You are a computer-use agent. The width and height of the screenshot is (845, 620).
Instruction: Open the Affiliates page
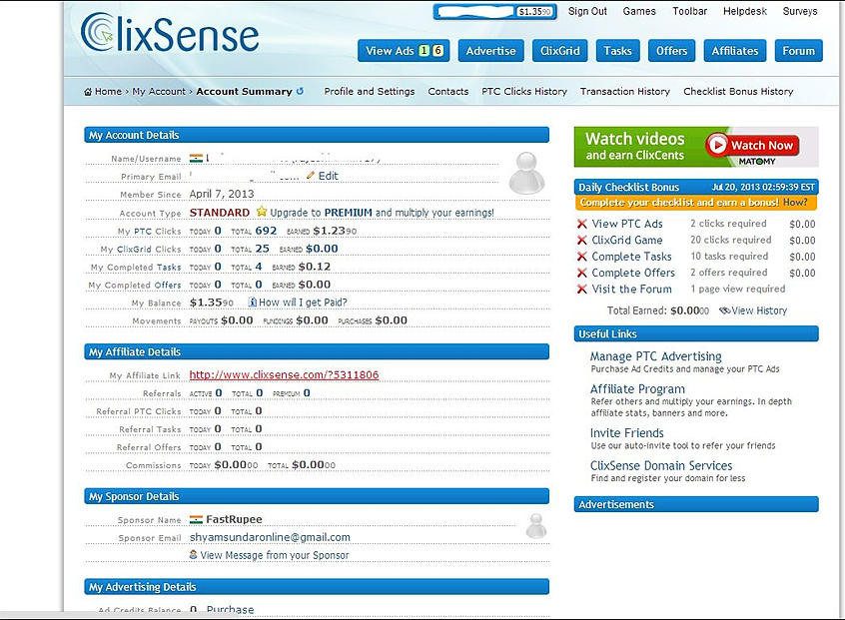point(735,51)
